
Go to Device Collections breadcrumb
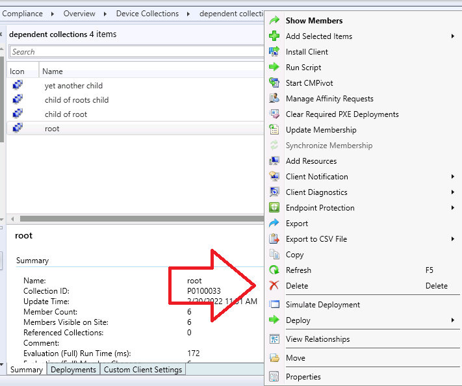pos(148,14)
